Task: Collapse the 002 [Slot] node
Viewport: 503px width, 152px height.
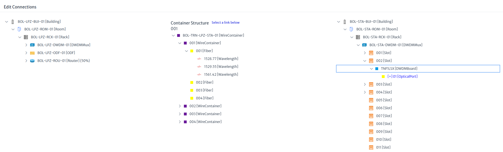Action: (x=365, y=61)
